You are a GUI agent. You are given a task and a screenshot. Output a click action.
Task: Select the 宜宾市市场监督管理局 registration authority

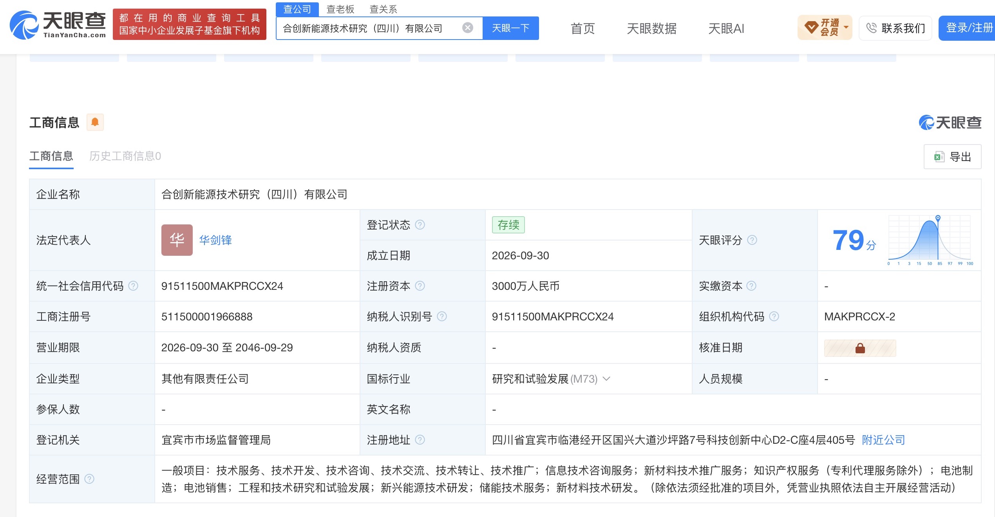click(x=216, y=440)
